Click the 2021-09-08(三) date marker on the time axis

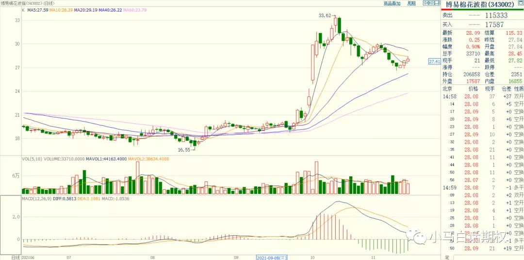tap(273, 257)
